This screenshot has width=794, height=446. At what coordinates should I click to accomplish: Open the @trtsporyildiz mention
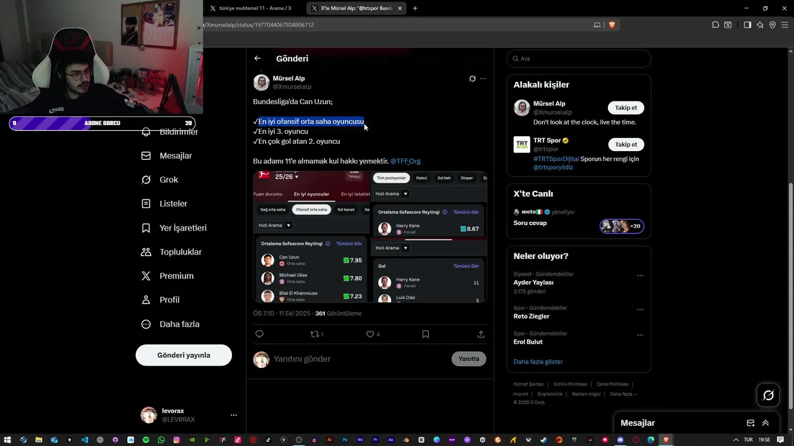[553, 167]
